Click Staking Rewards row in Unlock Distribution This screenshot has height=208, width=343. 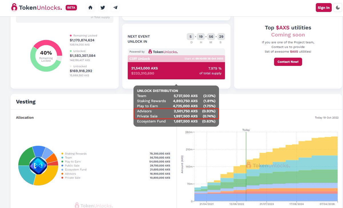coord(176,101)
